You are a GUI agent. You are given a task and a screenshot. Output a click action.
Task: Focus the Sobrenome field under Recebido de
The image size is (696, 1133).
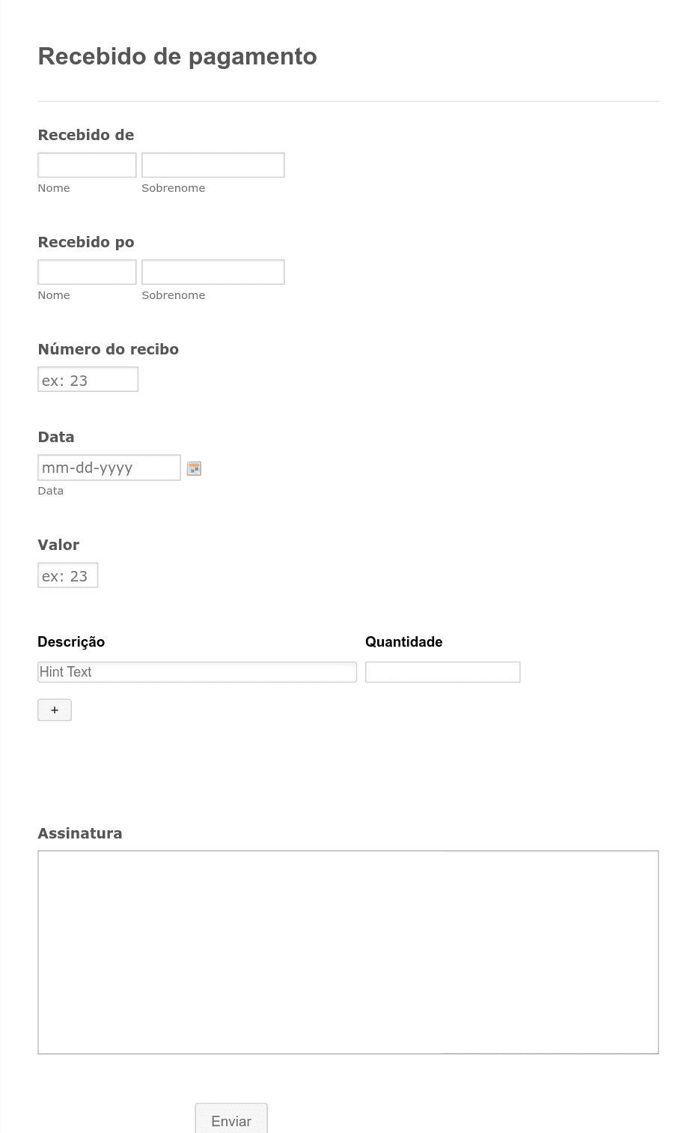click(213, 165)
